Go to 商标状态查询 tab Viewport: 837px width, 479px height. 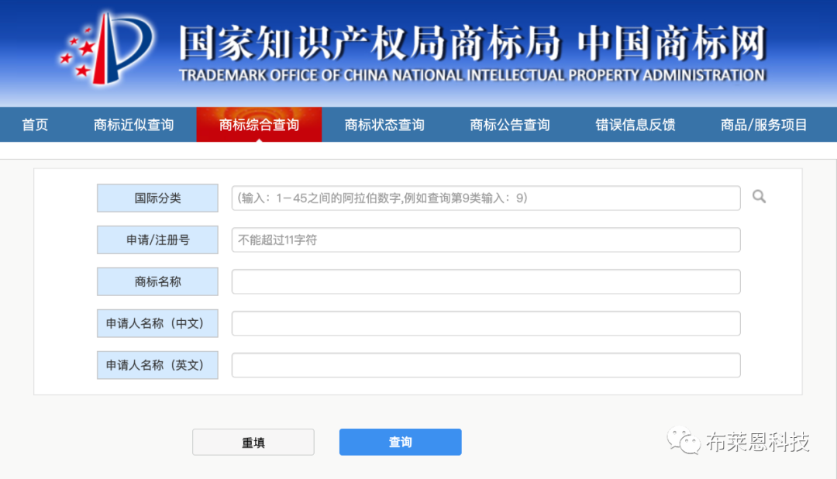click(x=384, y=125)
